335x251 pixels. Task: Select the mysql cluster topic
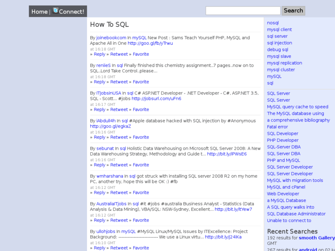pos(281,70)
